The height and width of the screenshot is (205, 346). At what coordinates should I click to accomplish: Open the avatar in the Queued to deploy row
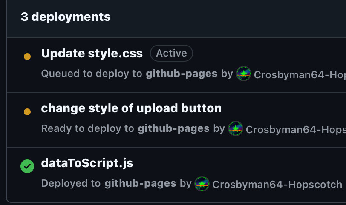244,74
